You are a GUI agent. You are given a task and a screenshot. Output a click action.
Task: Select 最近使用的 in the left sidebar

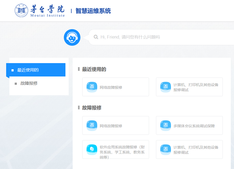[x=28, y=70]
